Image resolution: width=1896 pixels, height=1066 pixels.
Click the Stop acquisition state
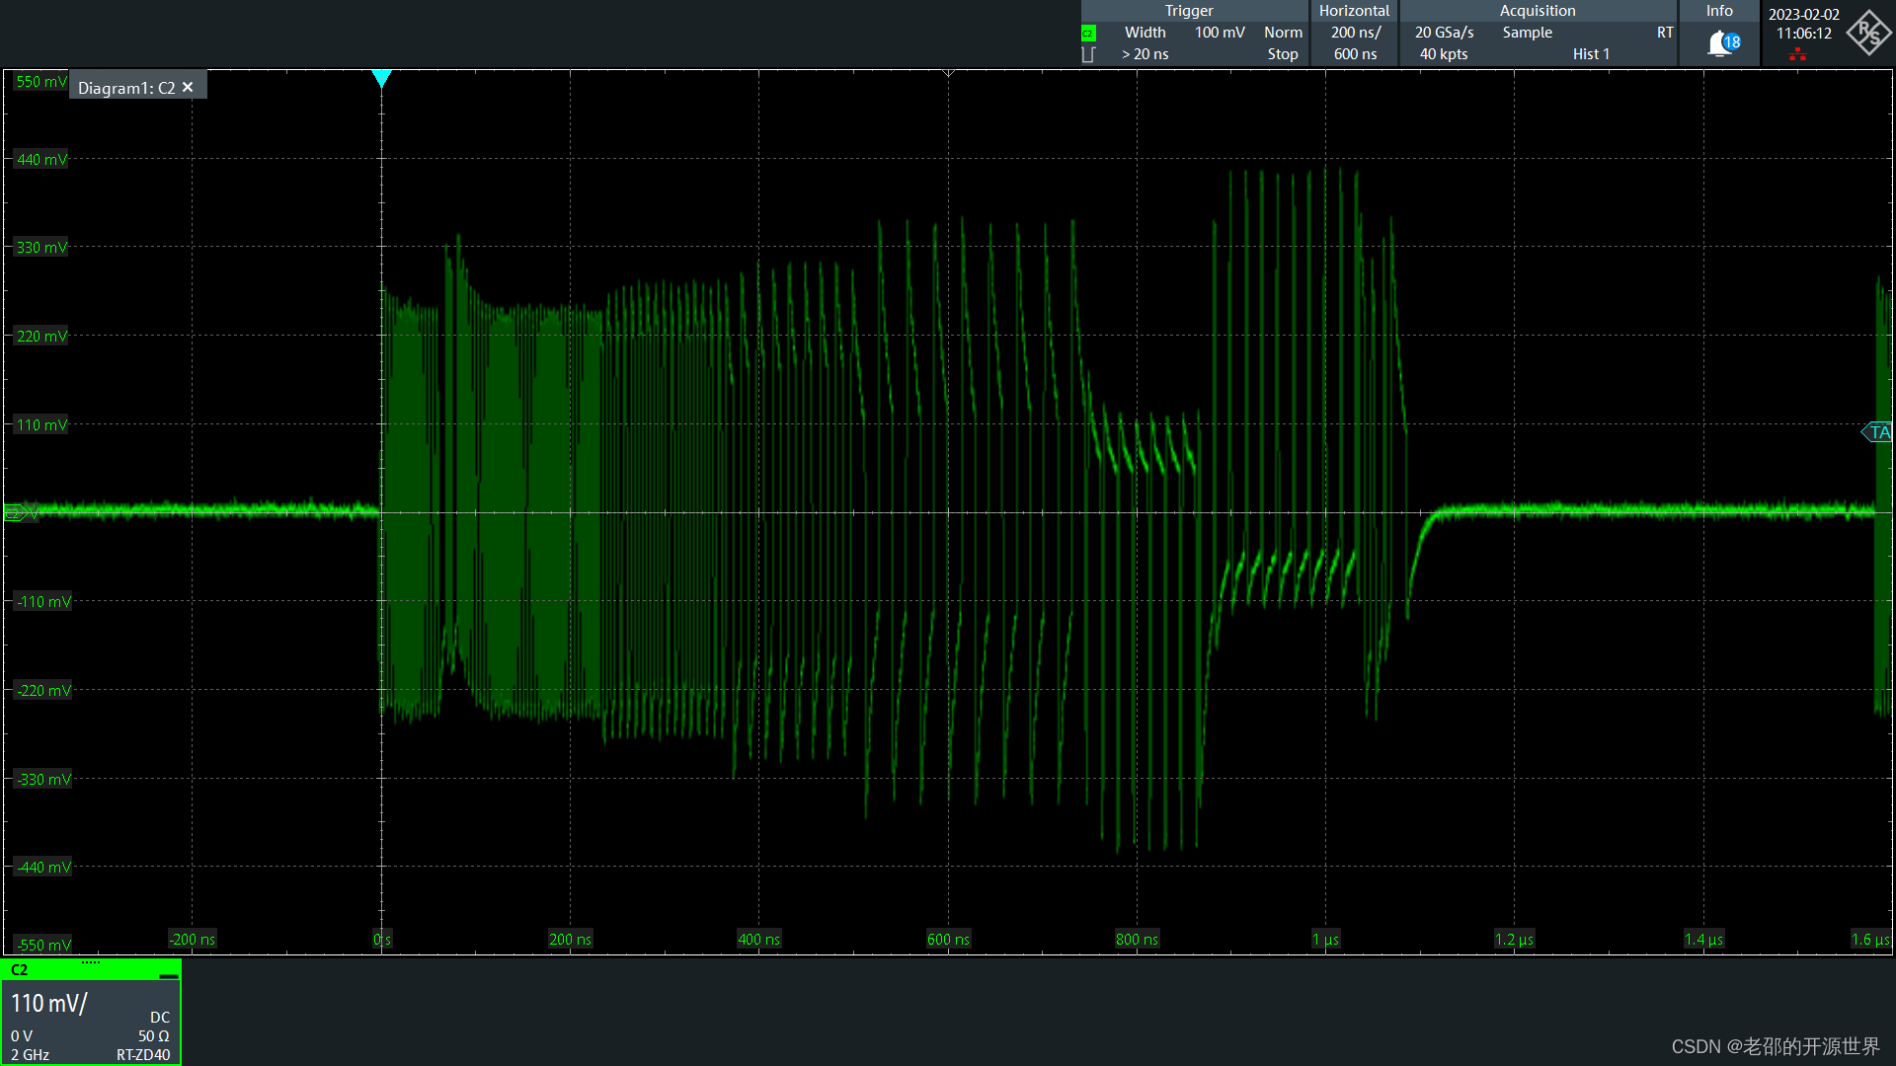1283,54
